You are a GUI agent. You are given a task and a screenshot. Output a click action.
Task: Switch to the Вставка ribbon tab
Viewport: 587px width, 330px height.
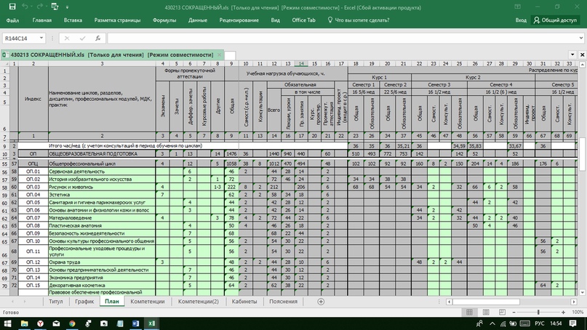pyautogui.click(x=73, y=20)
